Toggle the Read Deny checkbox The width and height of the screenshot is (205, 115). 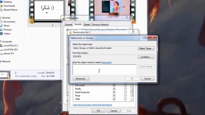pos(125,96)
